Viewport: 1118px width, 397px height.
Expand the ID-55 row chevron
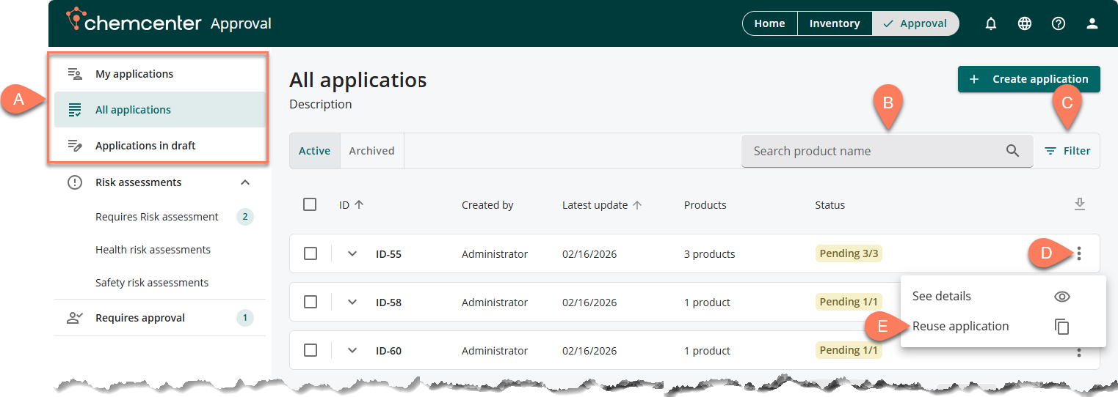click(x=352, y=253)
